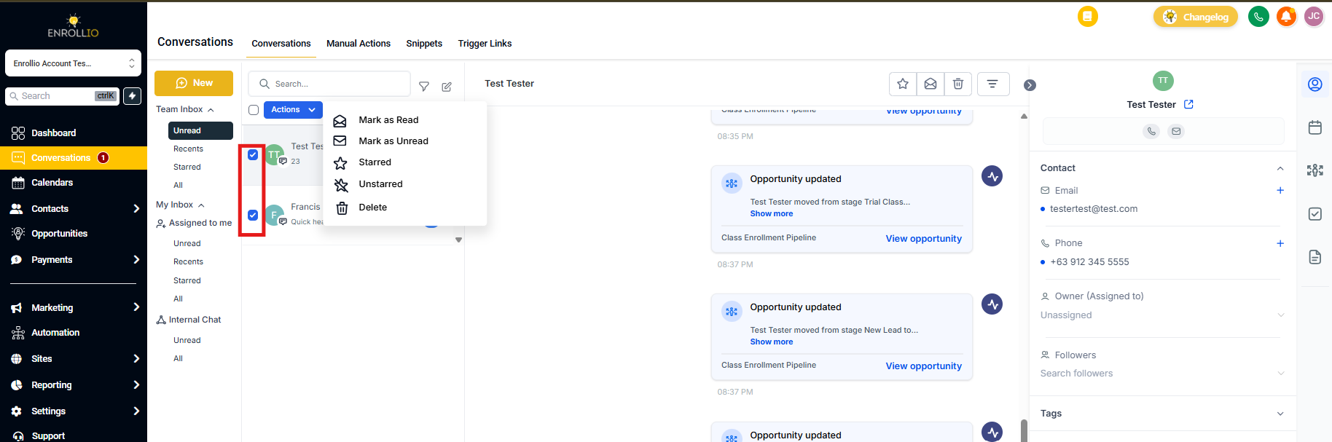
Task: Click the message thread vertical scrollbar
Action: 1024,430
